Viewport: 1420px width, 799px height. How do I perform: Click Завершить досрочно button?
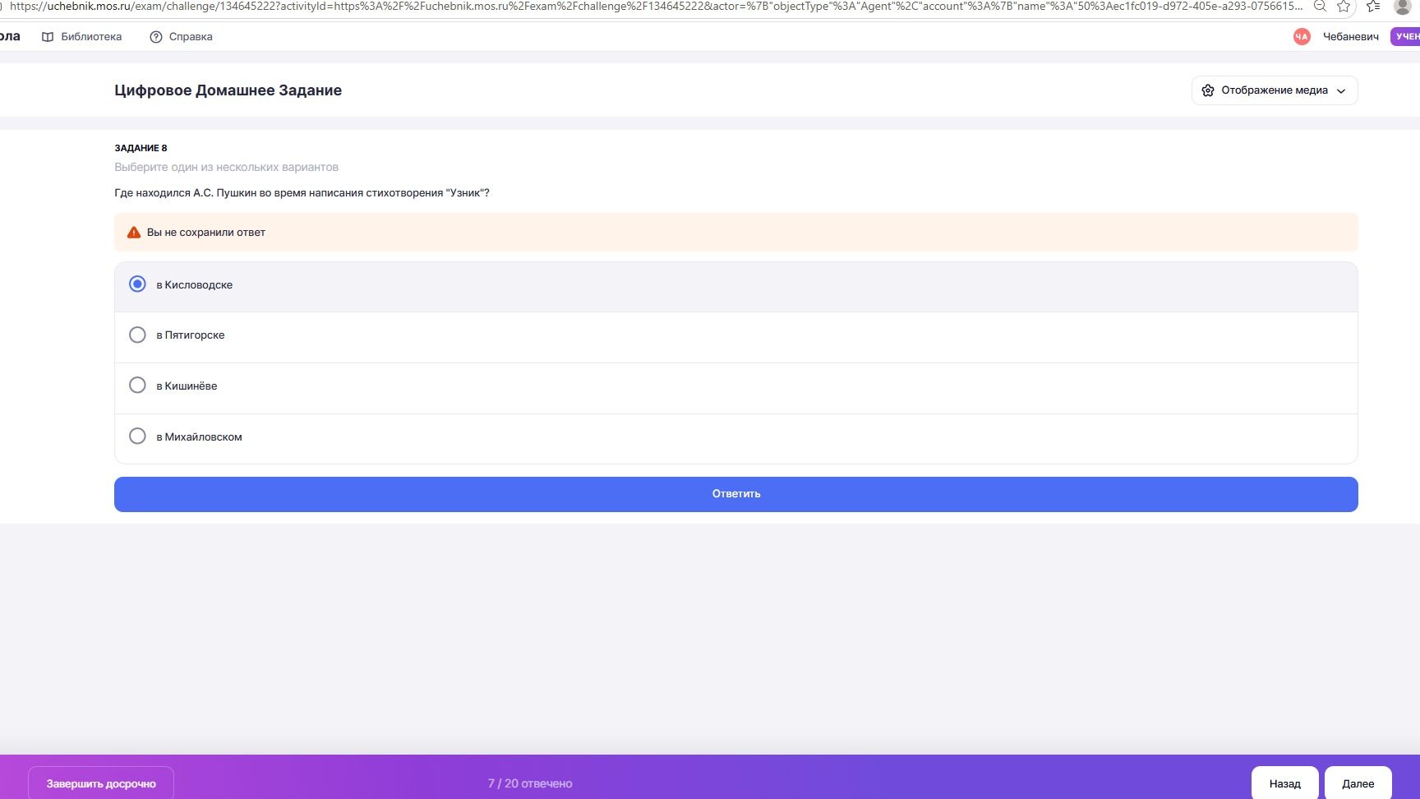pyautogui.click(x=101, y=783)
